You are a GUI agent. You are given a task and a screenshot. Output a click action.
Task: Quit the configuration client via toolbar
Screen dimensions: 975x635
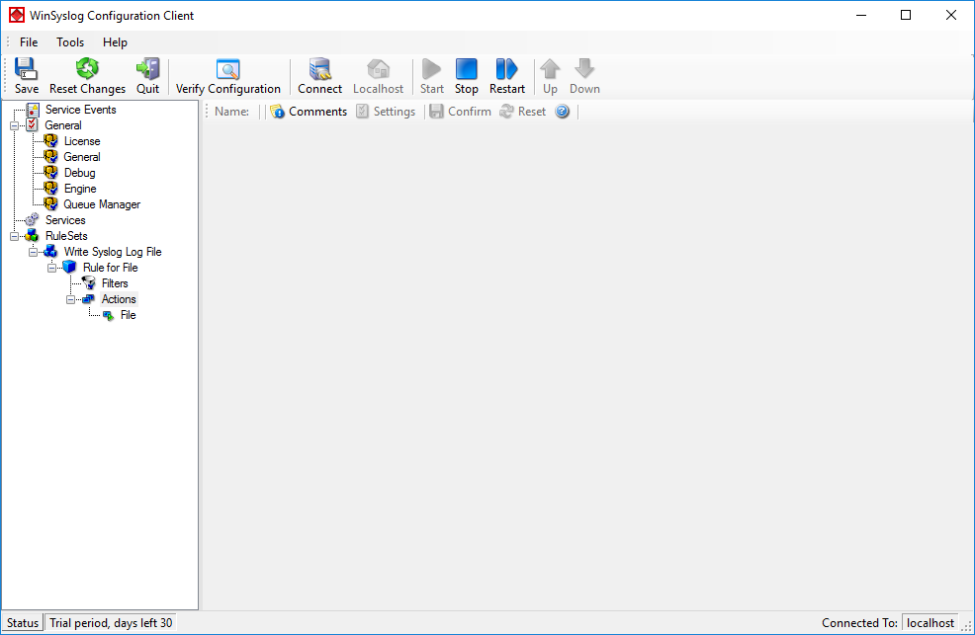(x=148, y=76)
